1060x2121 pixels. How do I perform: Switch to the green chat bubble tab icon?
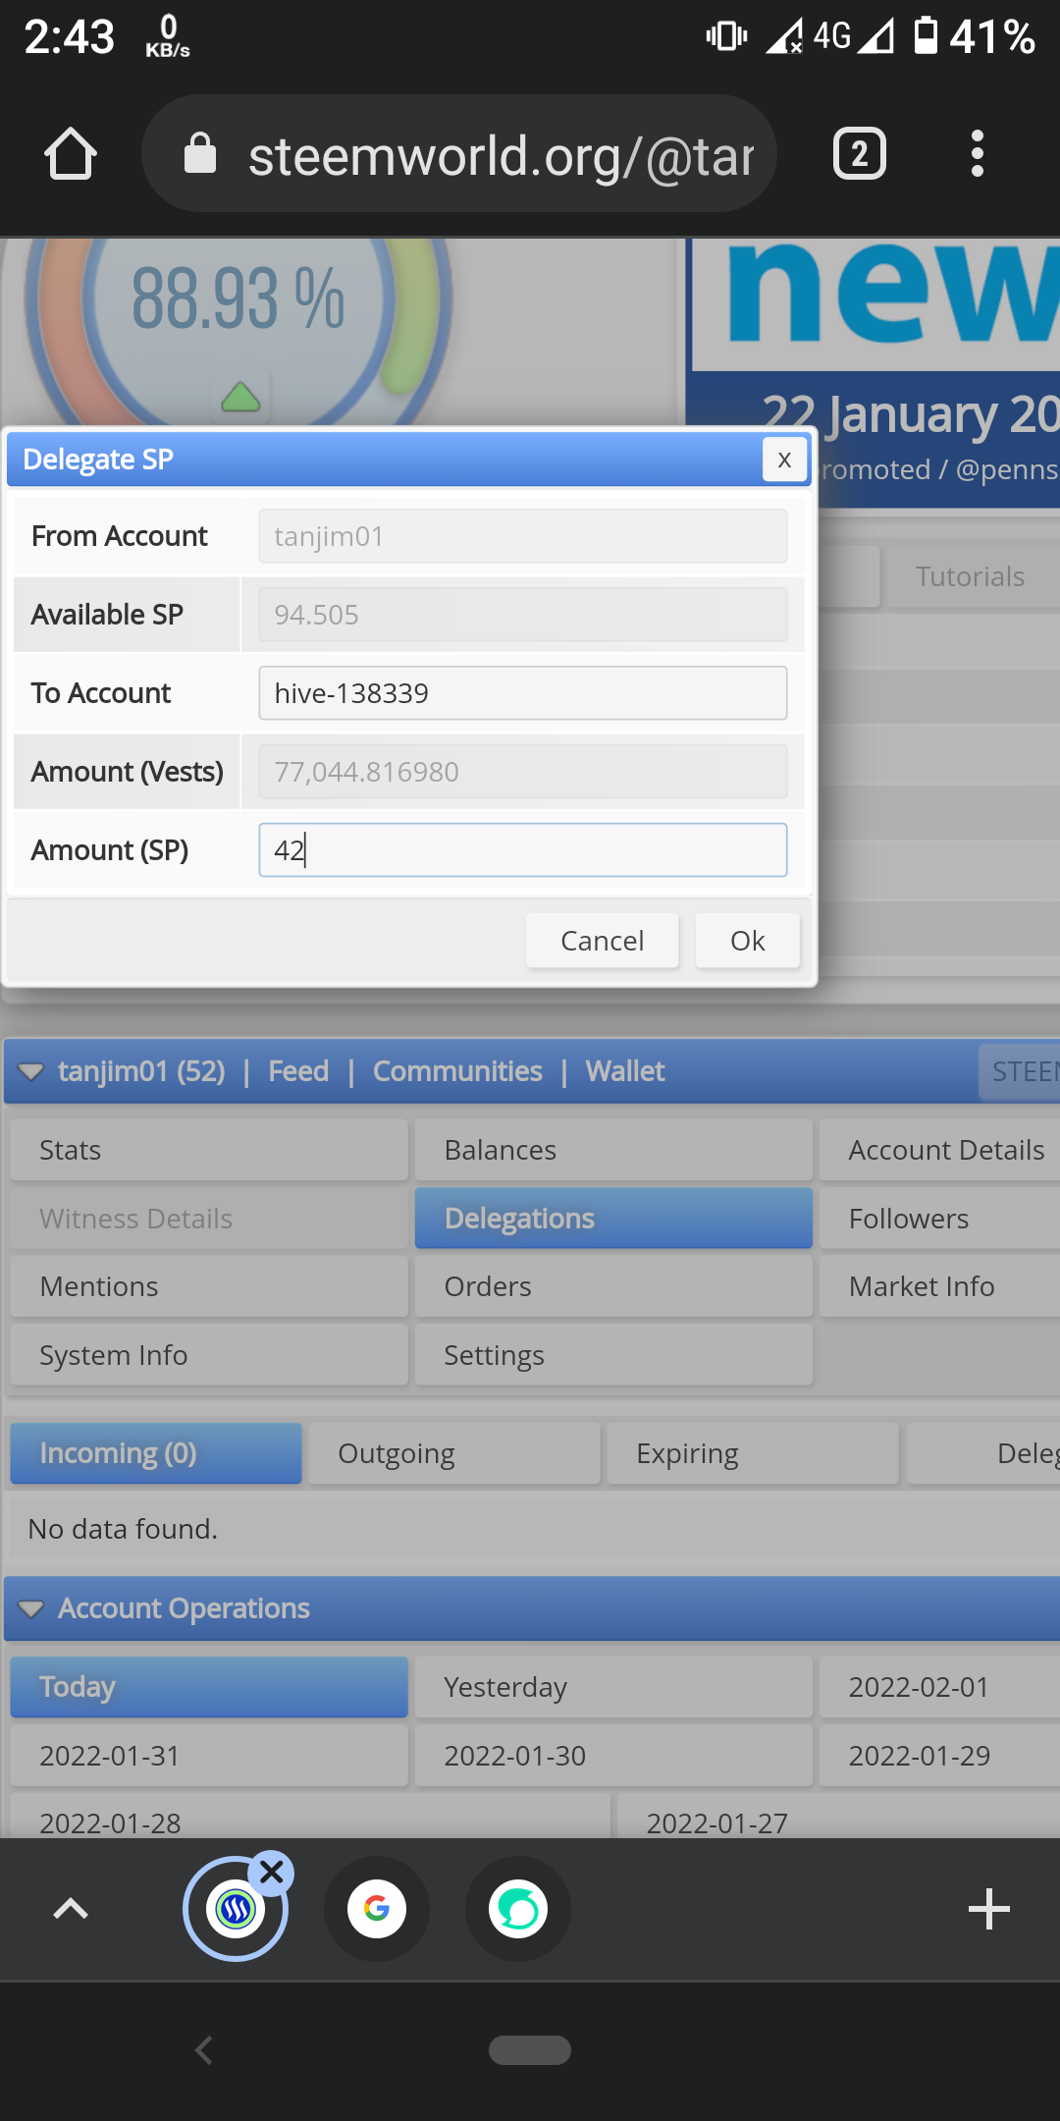518,1909
